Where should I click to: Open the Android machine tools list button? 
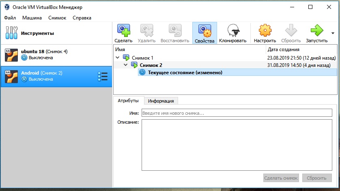103,77
